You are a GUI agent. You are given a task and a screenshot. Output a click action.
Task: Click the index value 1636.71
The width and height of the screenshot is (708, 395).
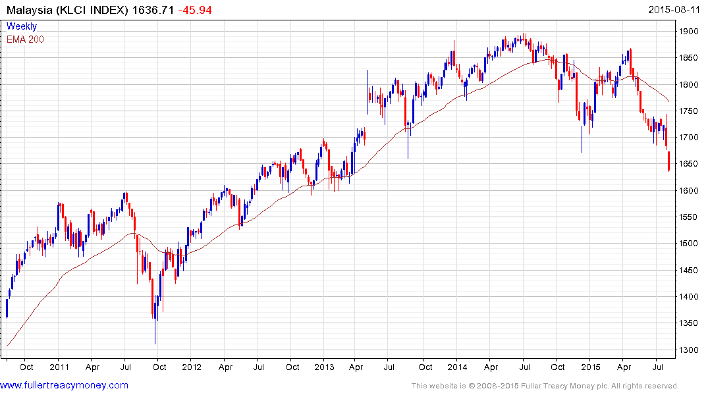153,10
